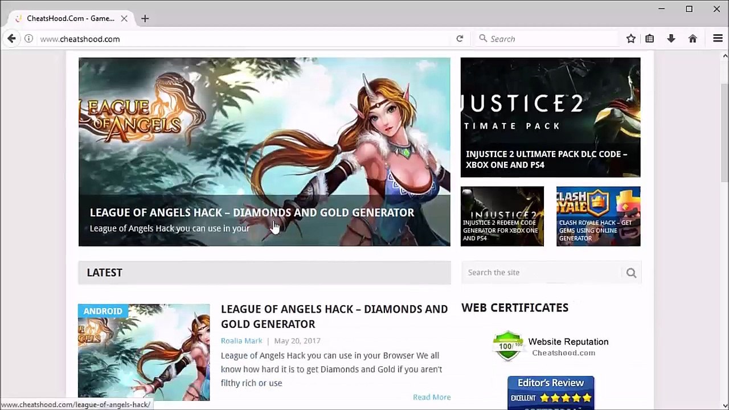The width and height of the screenshot is (729, 410).
Task: Open Clash Royale Hack gems generator thumbnail
Action: [x=599, y=216]
